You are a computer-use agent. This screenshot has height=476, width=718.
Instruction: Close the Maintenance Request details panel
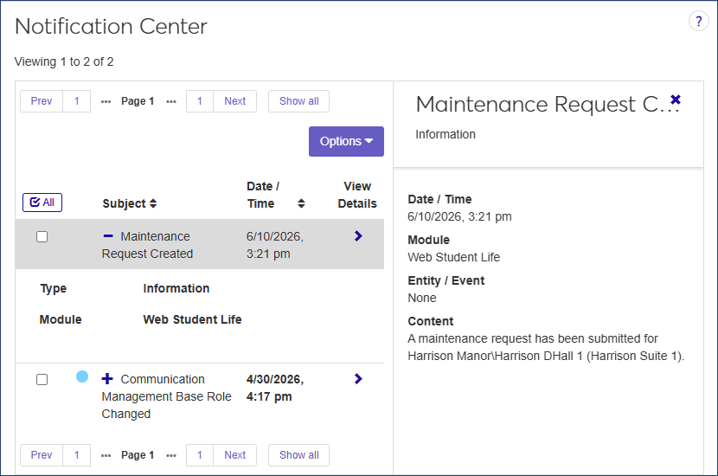coord(676,100)
